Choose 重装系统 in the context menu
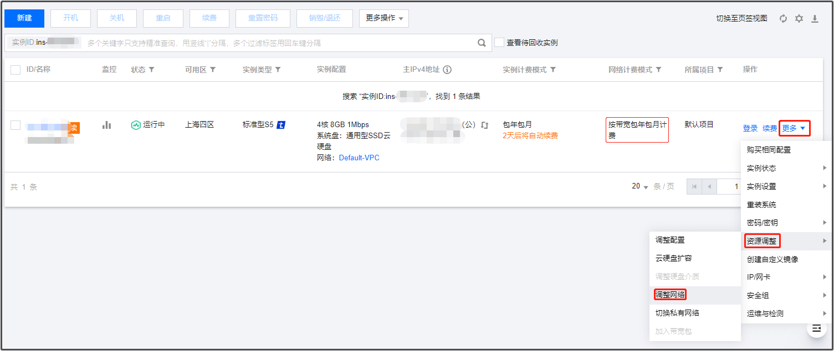 pos(761,205)
